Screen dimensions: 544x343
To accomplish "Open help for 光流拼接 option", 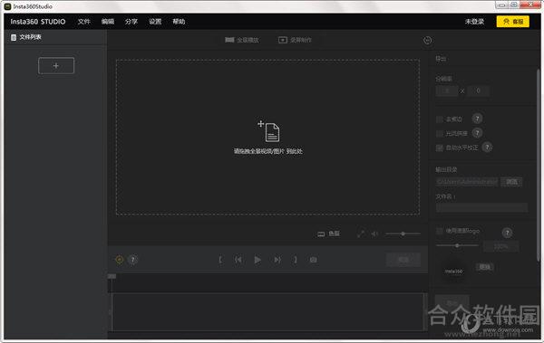I will click(478, 133).
